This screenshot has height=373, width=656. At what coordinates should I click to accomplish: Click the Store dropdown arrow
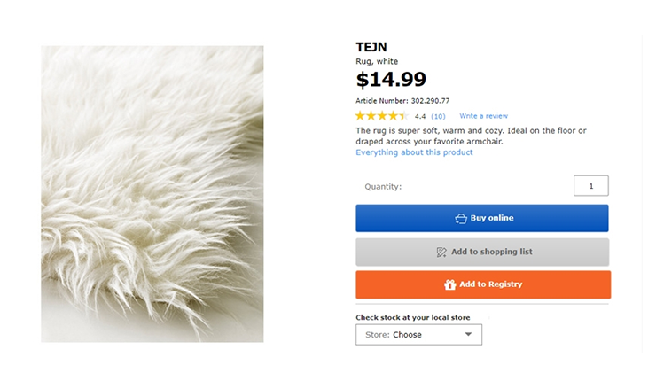click(468, 335)
